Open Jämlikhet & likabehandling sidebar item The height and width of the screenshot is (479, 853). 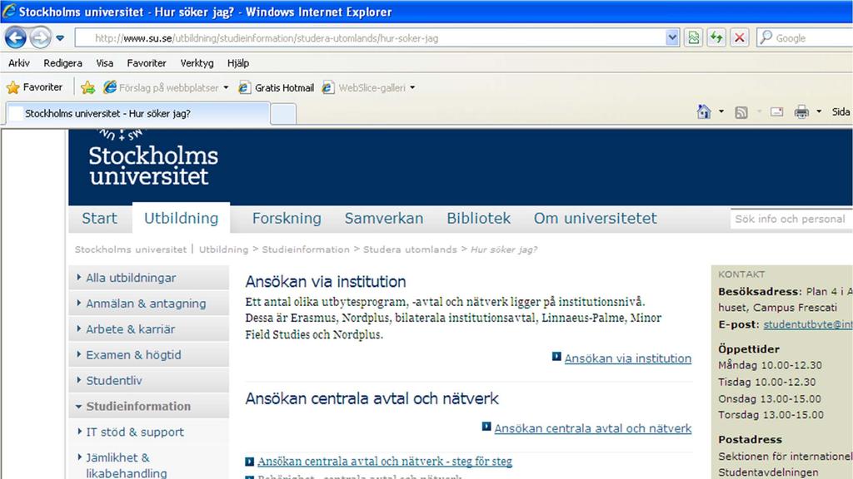(x=148, y=465)
